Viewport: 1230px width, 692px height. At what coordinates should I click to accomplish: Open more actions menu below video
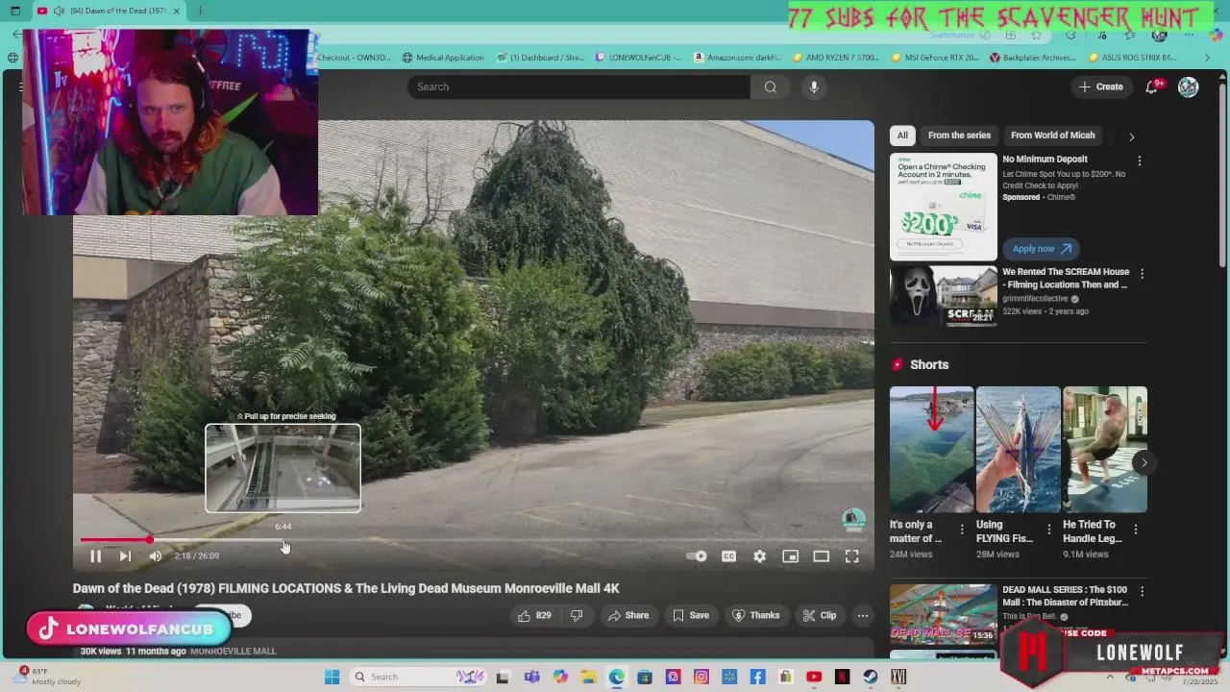point(863,615)
